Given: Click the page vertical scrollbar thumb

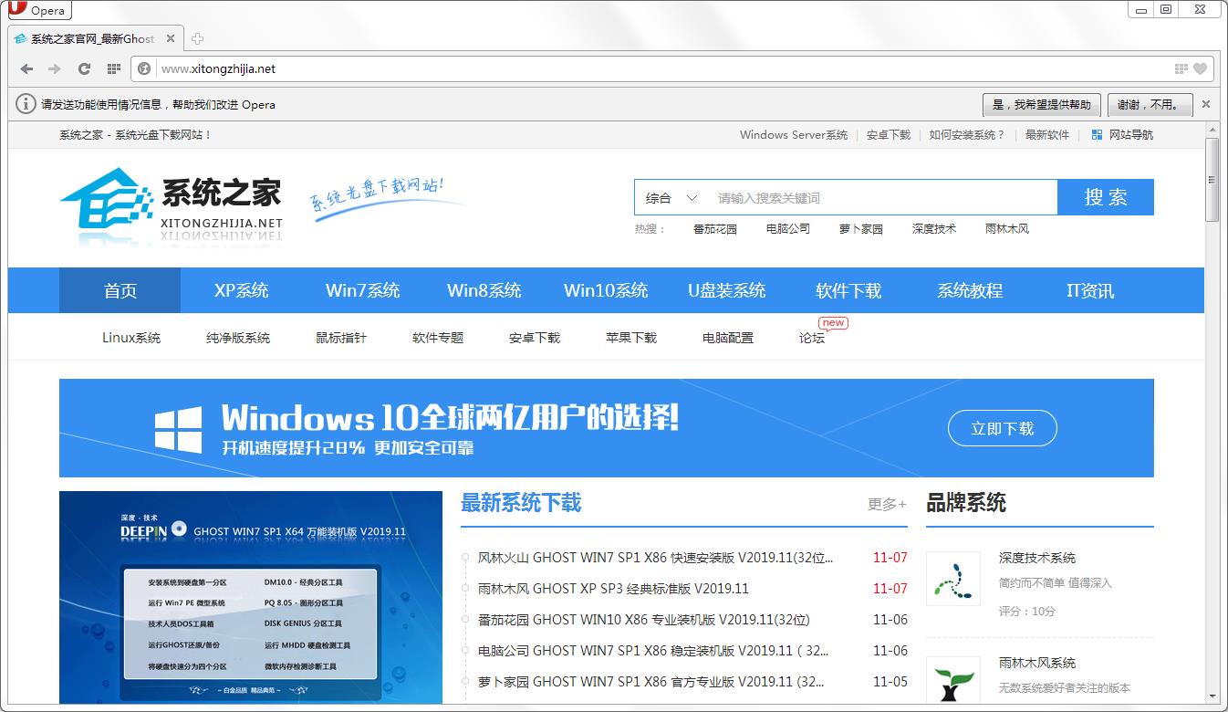Looking at the screenshot, I should tap(1212, 181).
